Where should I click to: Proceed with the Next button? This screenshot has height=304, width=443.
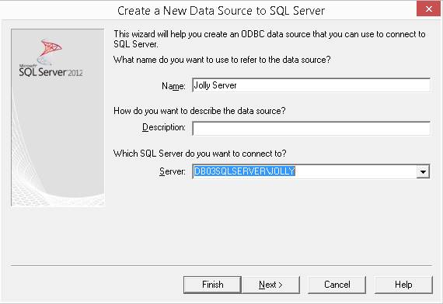click(x=270, y=285)
